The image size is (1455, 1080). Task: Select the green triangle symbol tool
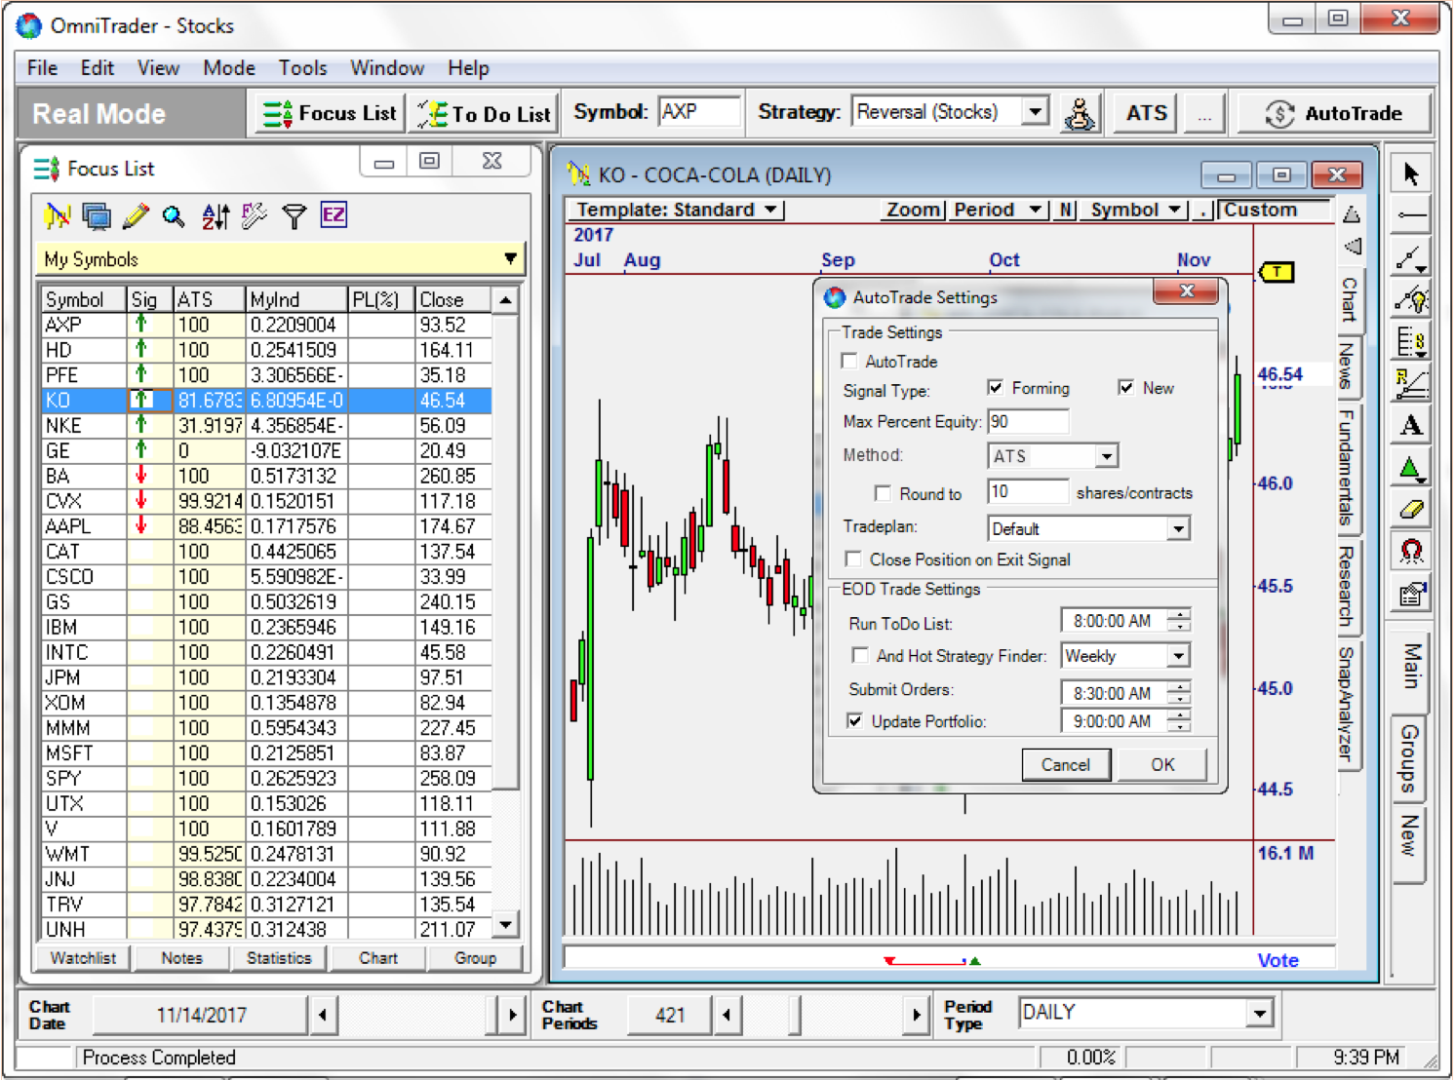(x=1410, y=468)
